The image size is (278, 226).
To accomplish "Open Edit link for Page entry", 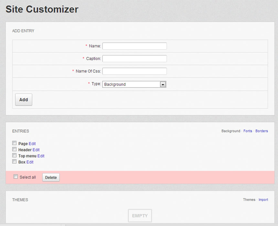I will point(32,144).
